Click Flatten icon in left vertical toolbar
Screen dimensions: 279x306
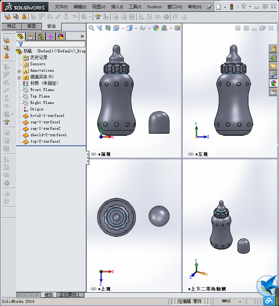[6, 175]
